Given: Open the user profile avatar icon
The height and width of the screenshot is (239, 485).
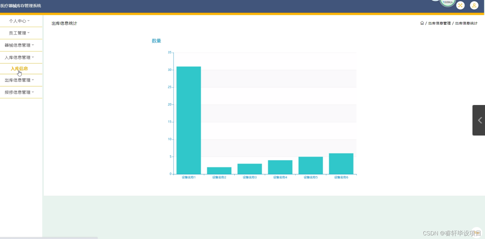Looking at the screenshot, I should (x=474, y=5).
